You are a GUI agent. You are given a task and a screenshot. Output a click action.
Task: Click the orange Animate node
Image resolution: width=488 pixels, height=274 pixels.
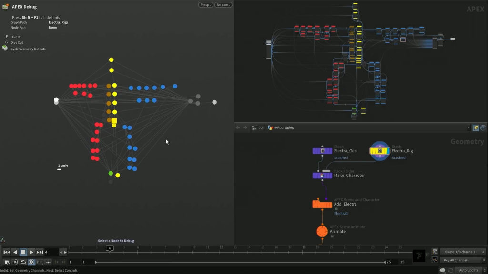click(321, 230)
